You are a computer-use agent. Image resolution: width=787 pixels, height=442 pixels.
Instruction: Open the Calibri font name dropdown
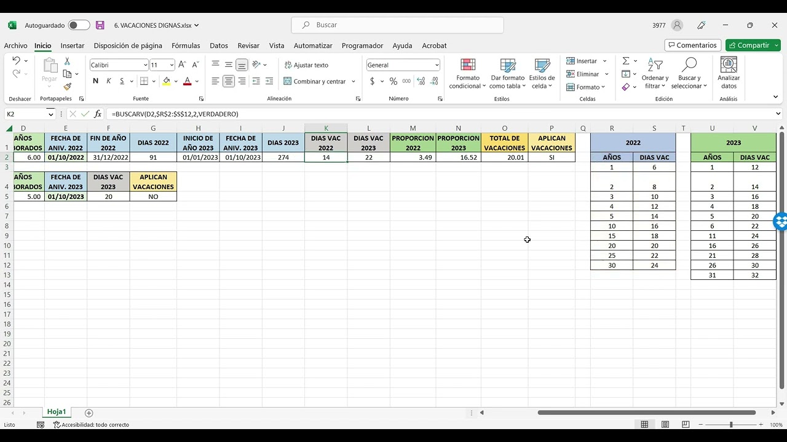(146, 65)
